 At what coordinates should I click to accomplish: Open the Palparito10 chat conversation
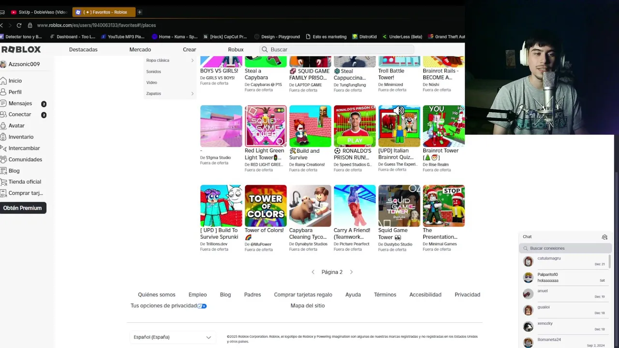tap(564, 277)
